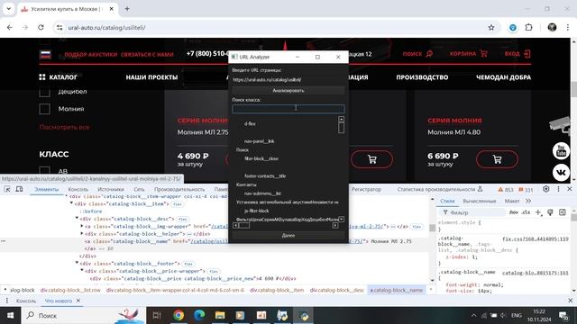Switch to the Вычисленные styles tab
577x324 pixels.
(479, 202)
